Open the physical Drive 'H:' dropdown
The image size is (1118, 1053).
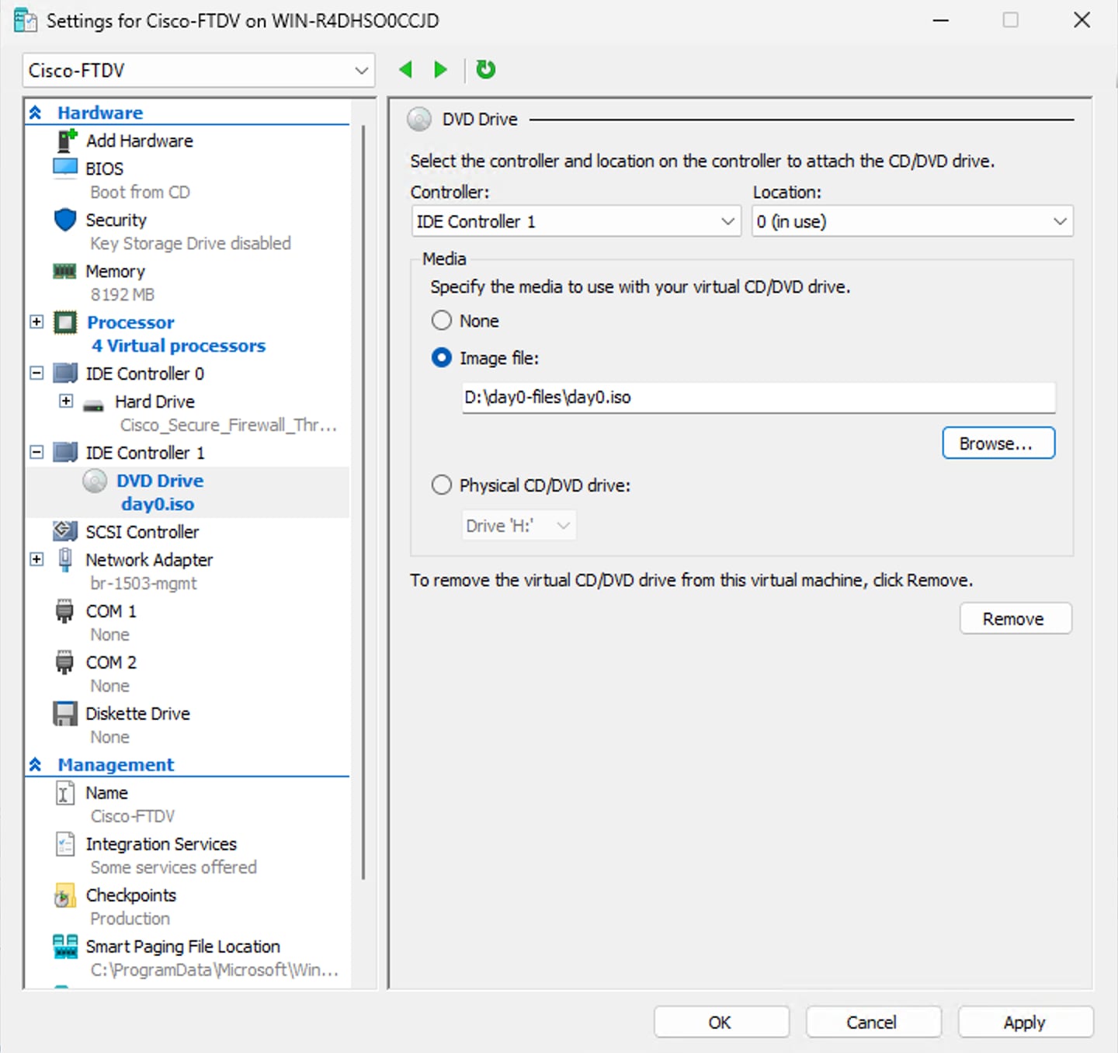(519, 526)
